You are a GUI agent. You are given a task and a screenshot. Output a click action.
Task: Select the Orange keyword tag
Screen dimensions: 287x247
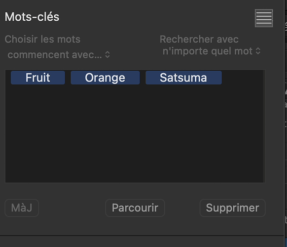pyautogui.click(x=105, y=78)
